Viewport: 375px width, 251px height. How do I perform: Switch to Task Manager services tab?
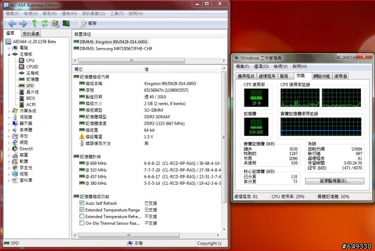284,76
